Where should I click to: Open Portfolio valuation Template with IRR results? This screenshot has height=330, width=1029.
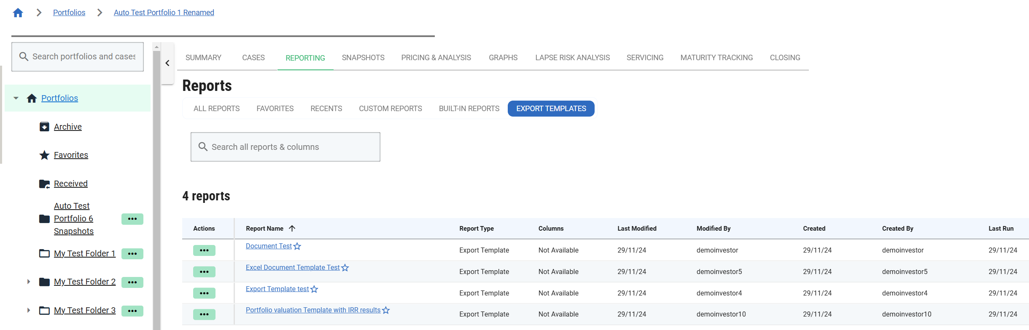click(313, 310)
